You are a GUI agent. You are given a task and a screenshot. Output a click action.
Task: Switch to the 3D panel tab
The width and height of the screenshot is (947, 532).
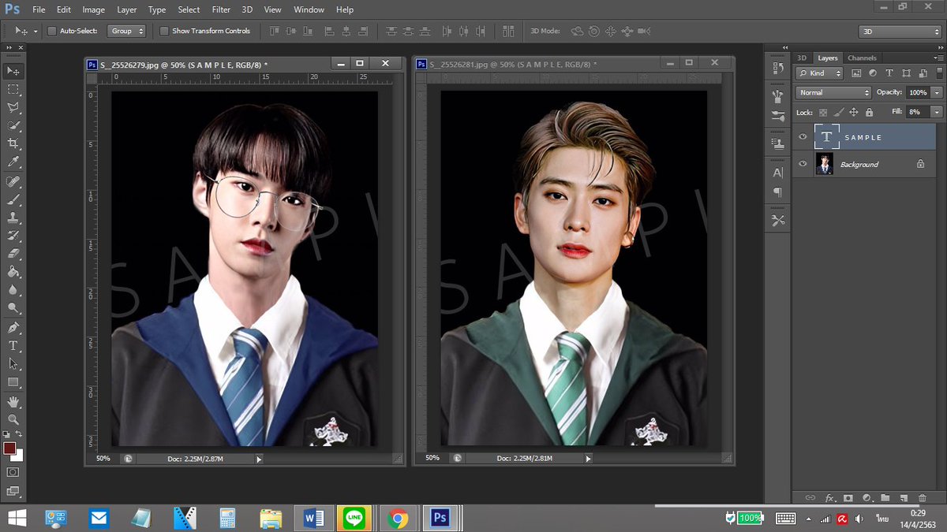click(802, 58)
